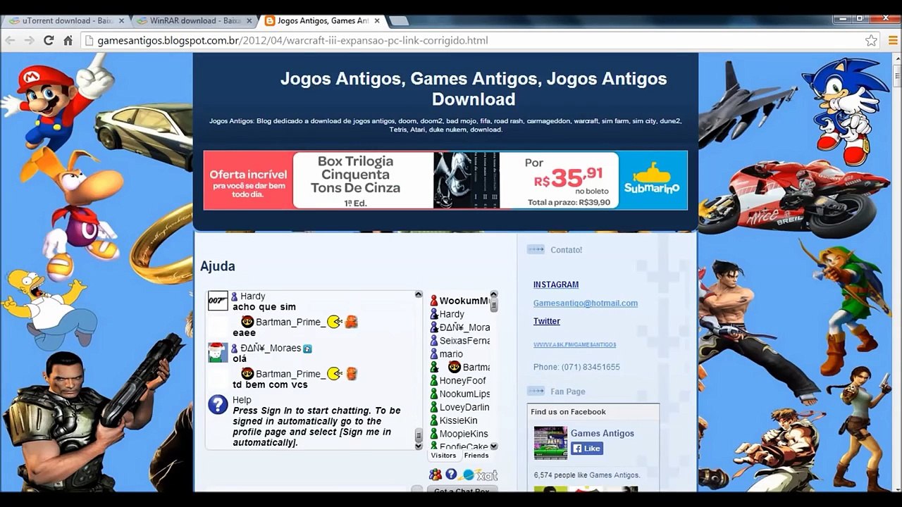Select mario in the visitor list
This screenshot has width=902, height=507.
coord(447,354)
